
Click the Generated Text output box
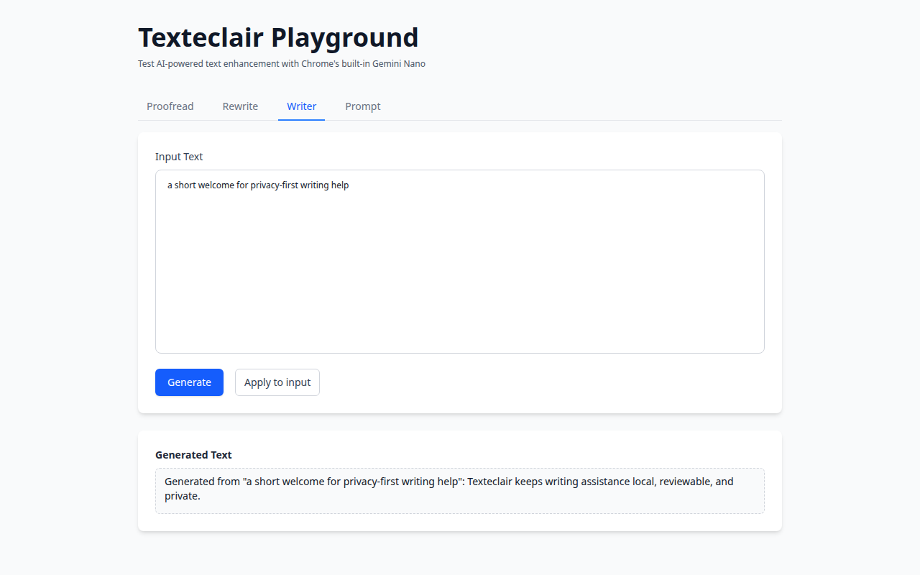pos(460,491)
